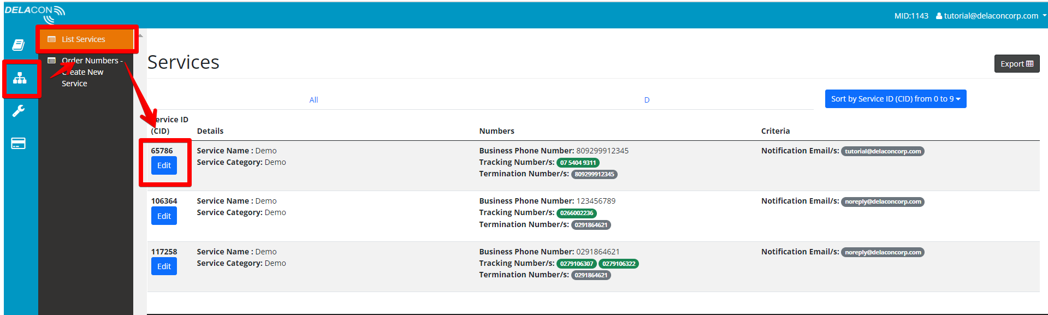
Task: Click service ID 65786 text
Action: [162, 151]
